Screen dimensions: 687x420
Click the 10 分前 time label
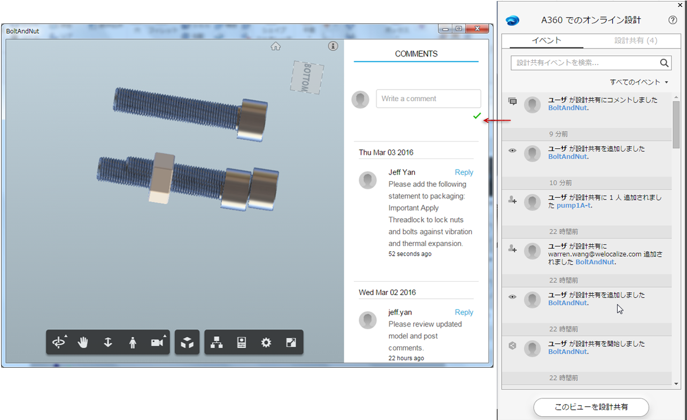coord(560,183)
